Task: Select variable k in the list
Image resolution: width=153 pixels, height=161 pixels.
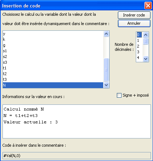Action: coord(53,39)
